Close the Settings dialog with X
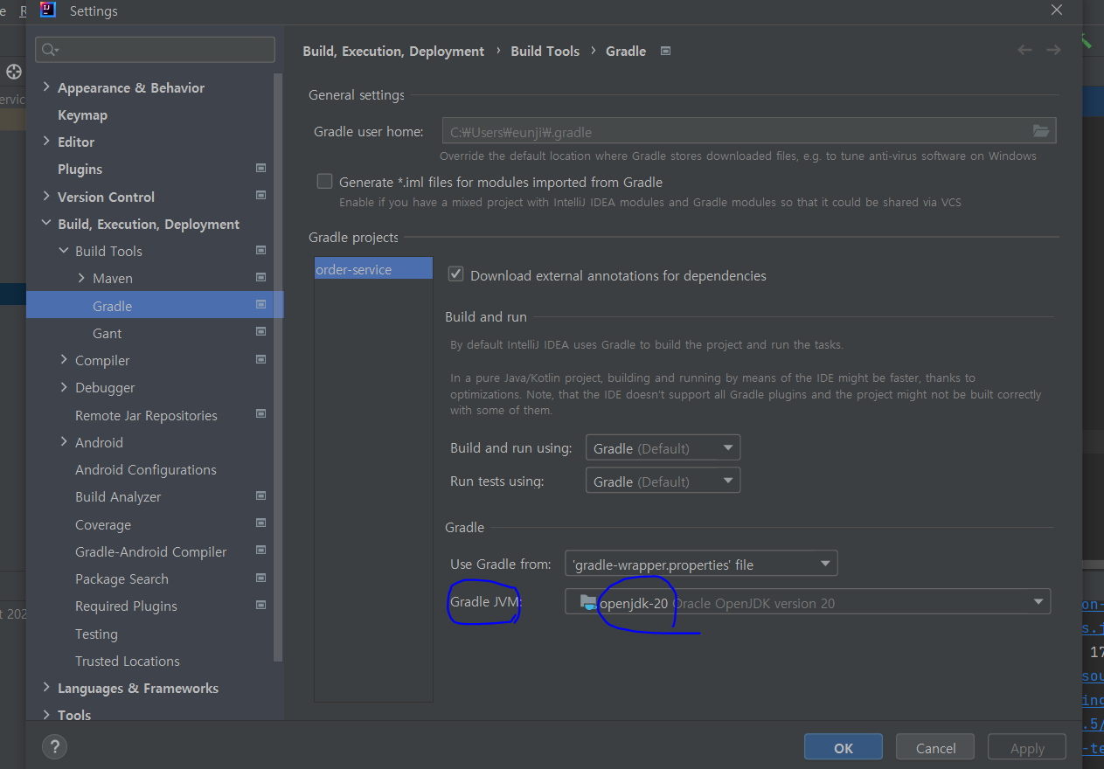The height and width of the screenshot is (769, 1104). pyautogui.click(x=1056, y=10)
